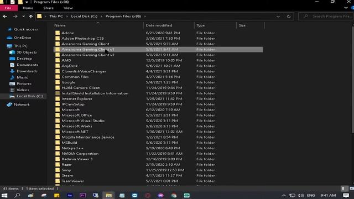354x199 pixels.
Task: Select the Mozilla Maintenance Service folder name
Action: (88, 137)
